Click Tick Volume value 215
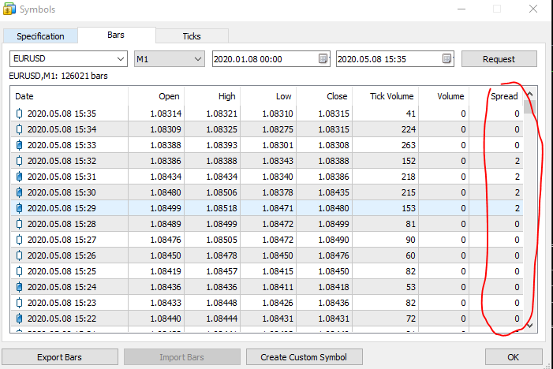Viewport: 553px width, 369px height. pyautogui.click(x=409, y=192)
